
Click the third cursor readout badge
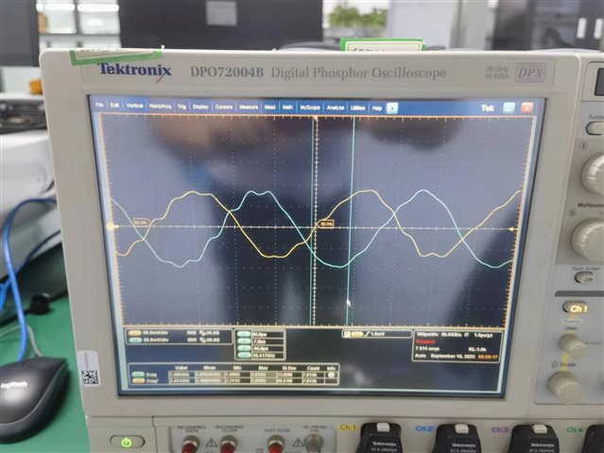[244, 349]
